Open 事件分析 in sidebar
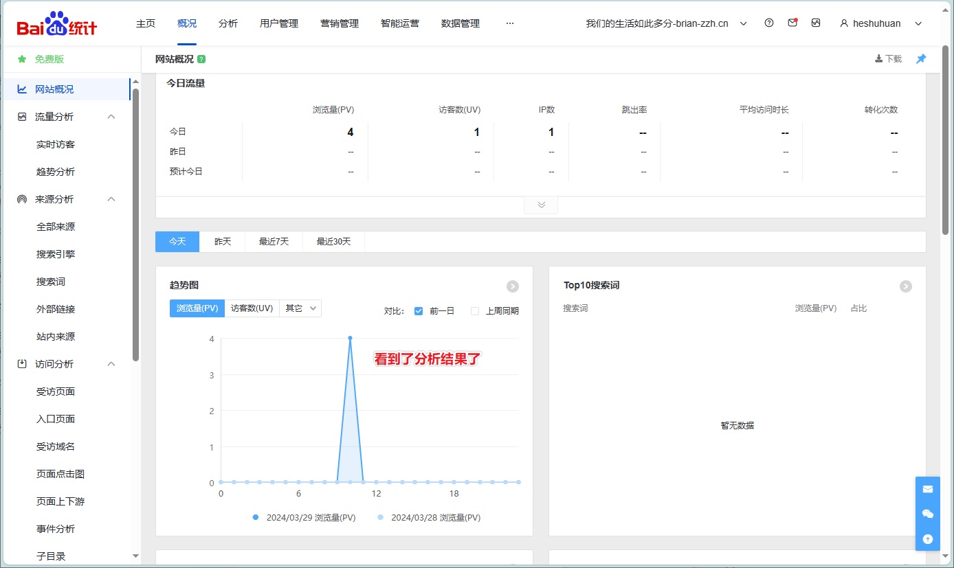 coord(56,529)
